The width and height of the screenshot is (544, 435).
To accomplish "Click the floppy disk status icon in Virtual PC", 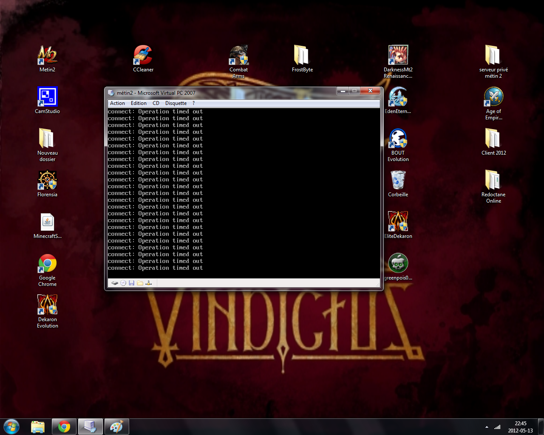I will 132,283.
